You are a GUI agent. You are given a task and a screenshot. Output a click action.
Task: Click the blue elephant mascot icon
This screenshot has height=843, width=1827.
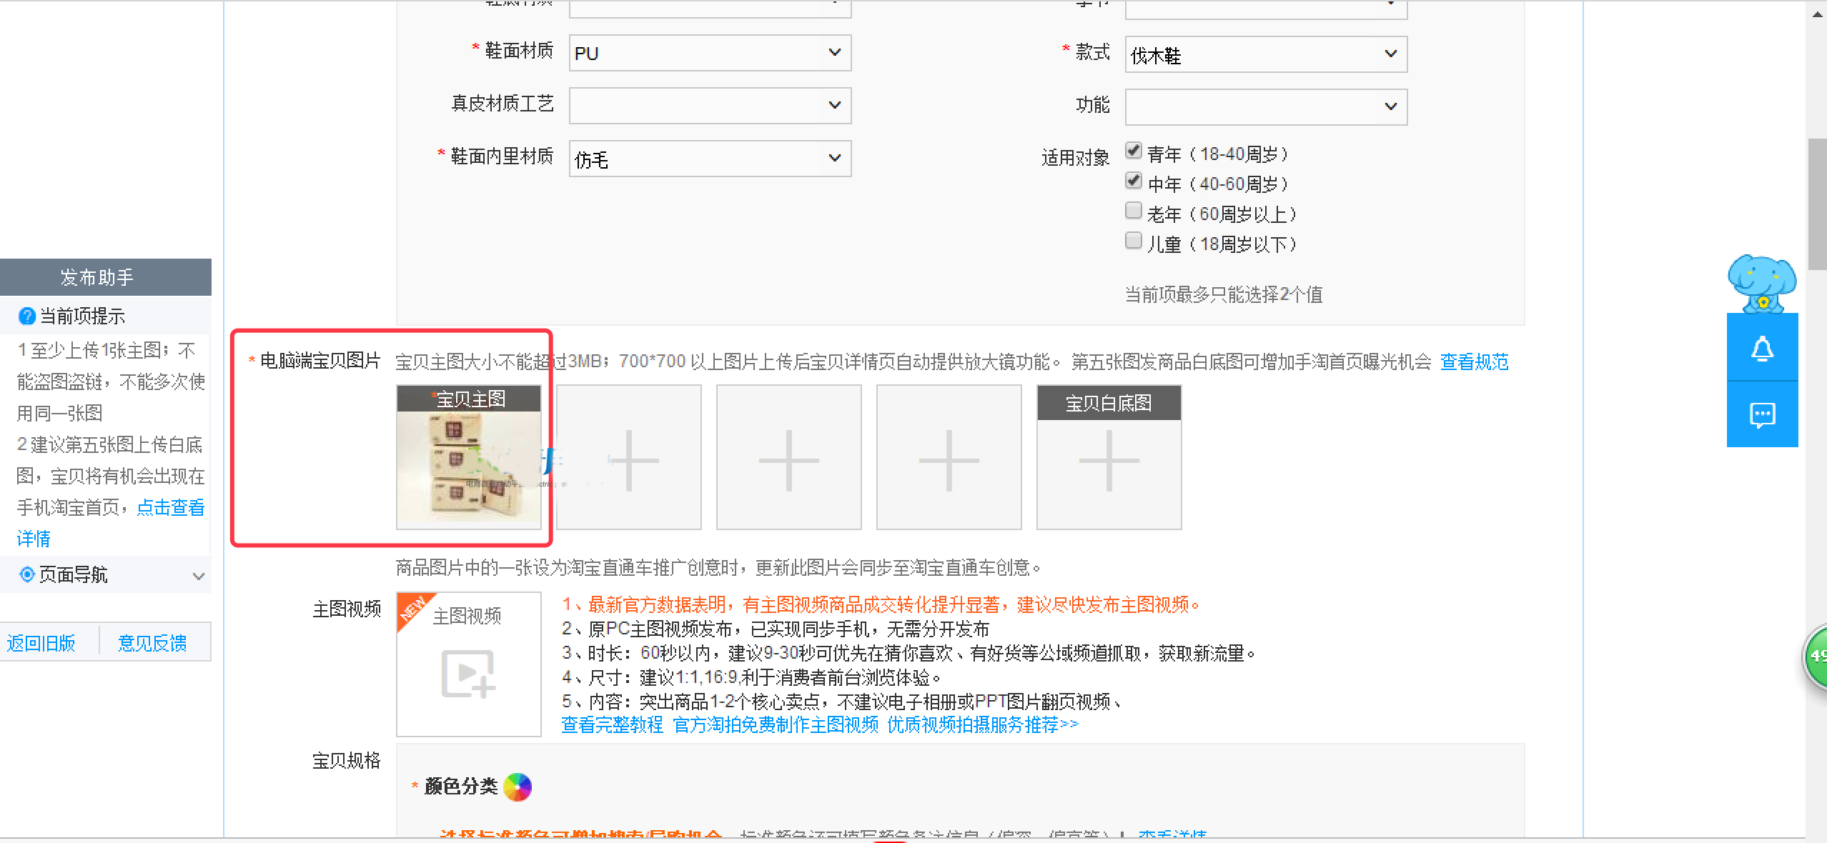pyautogui.click(x=1761, y=283)
